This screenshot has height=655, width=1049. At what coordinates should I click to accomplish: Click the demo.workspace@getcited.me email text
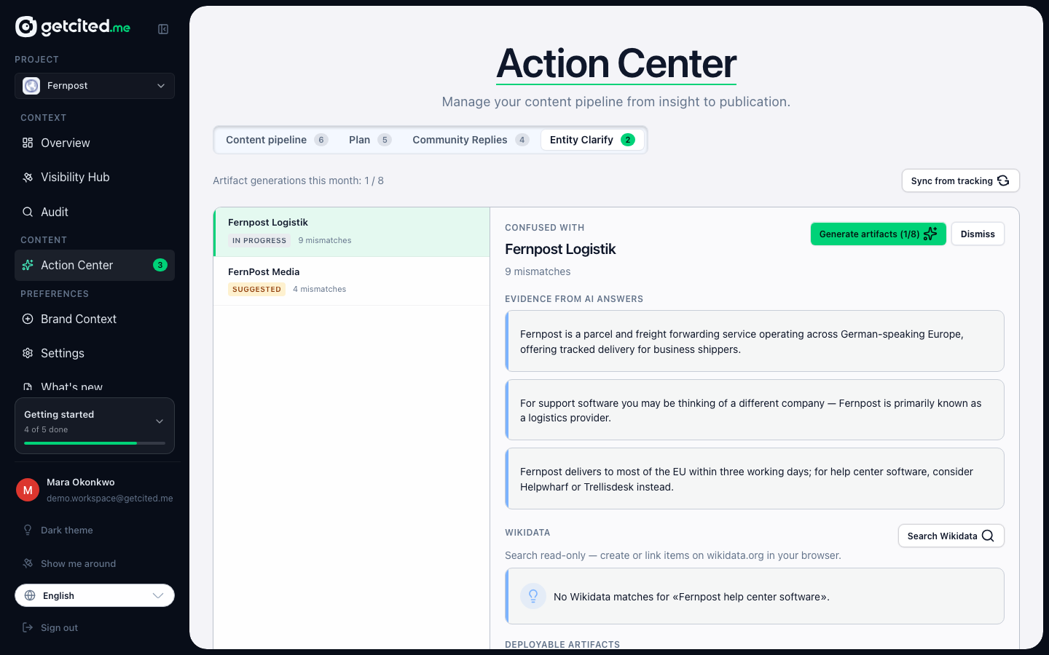click(110, 499)
